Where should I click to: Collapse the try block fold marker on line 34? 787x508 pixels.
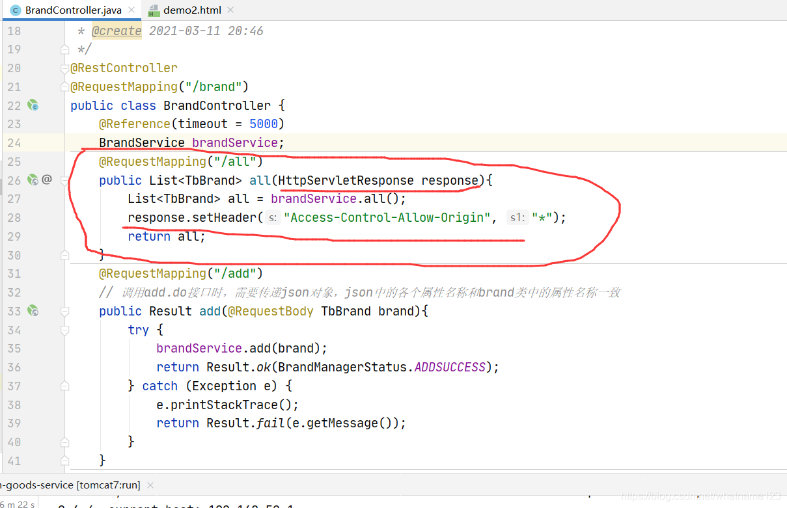point(64,330)
